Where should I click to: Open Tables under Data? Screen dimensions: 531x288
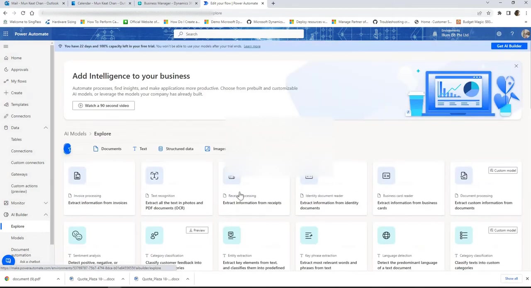pos(16,139)
